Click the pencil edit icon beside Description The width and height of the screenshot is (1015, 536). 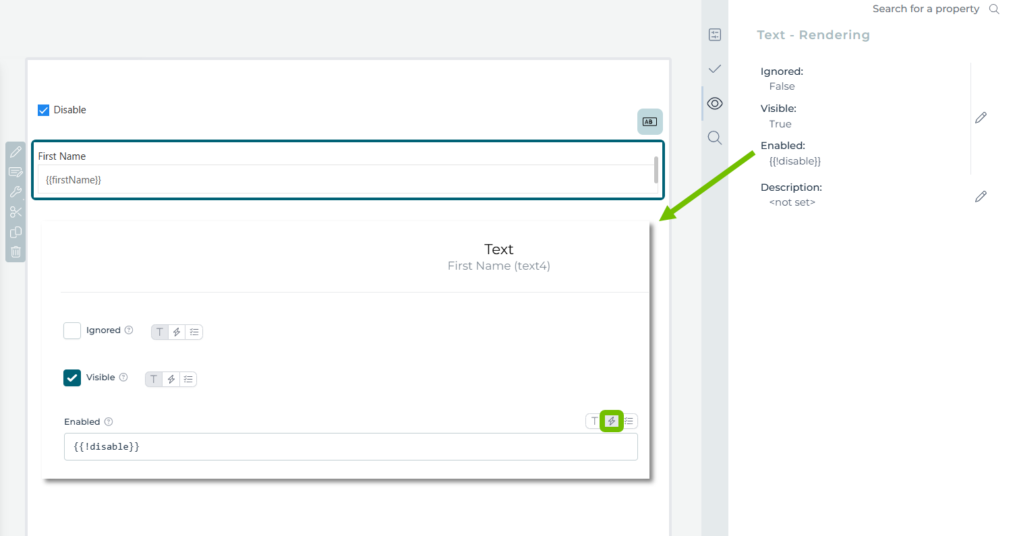coord(981,196)
